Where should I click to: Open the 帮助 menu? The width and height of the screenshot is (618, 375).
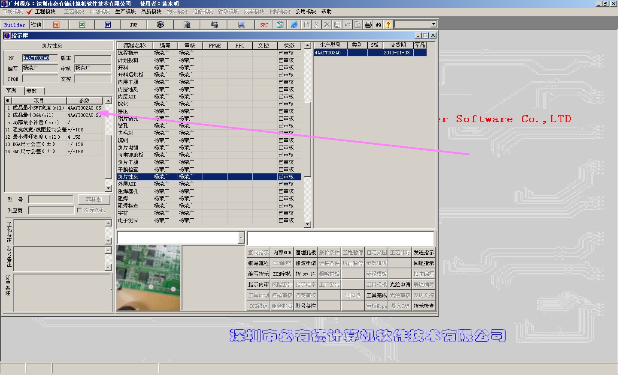point(326,12)
